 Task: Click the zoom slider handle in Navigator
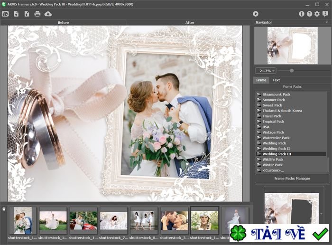coord(291,71)
